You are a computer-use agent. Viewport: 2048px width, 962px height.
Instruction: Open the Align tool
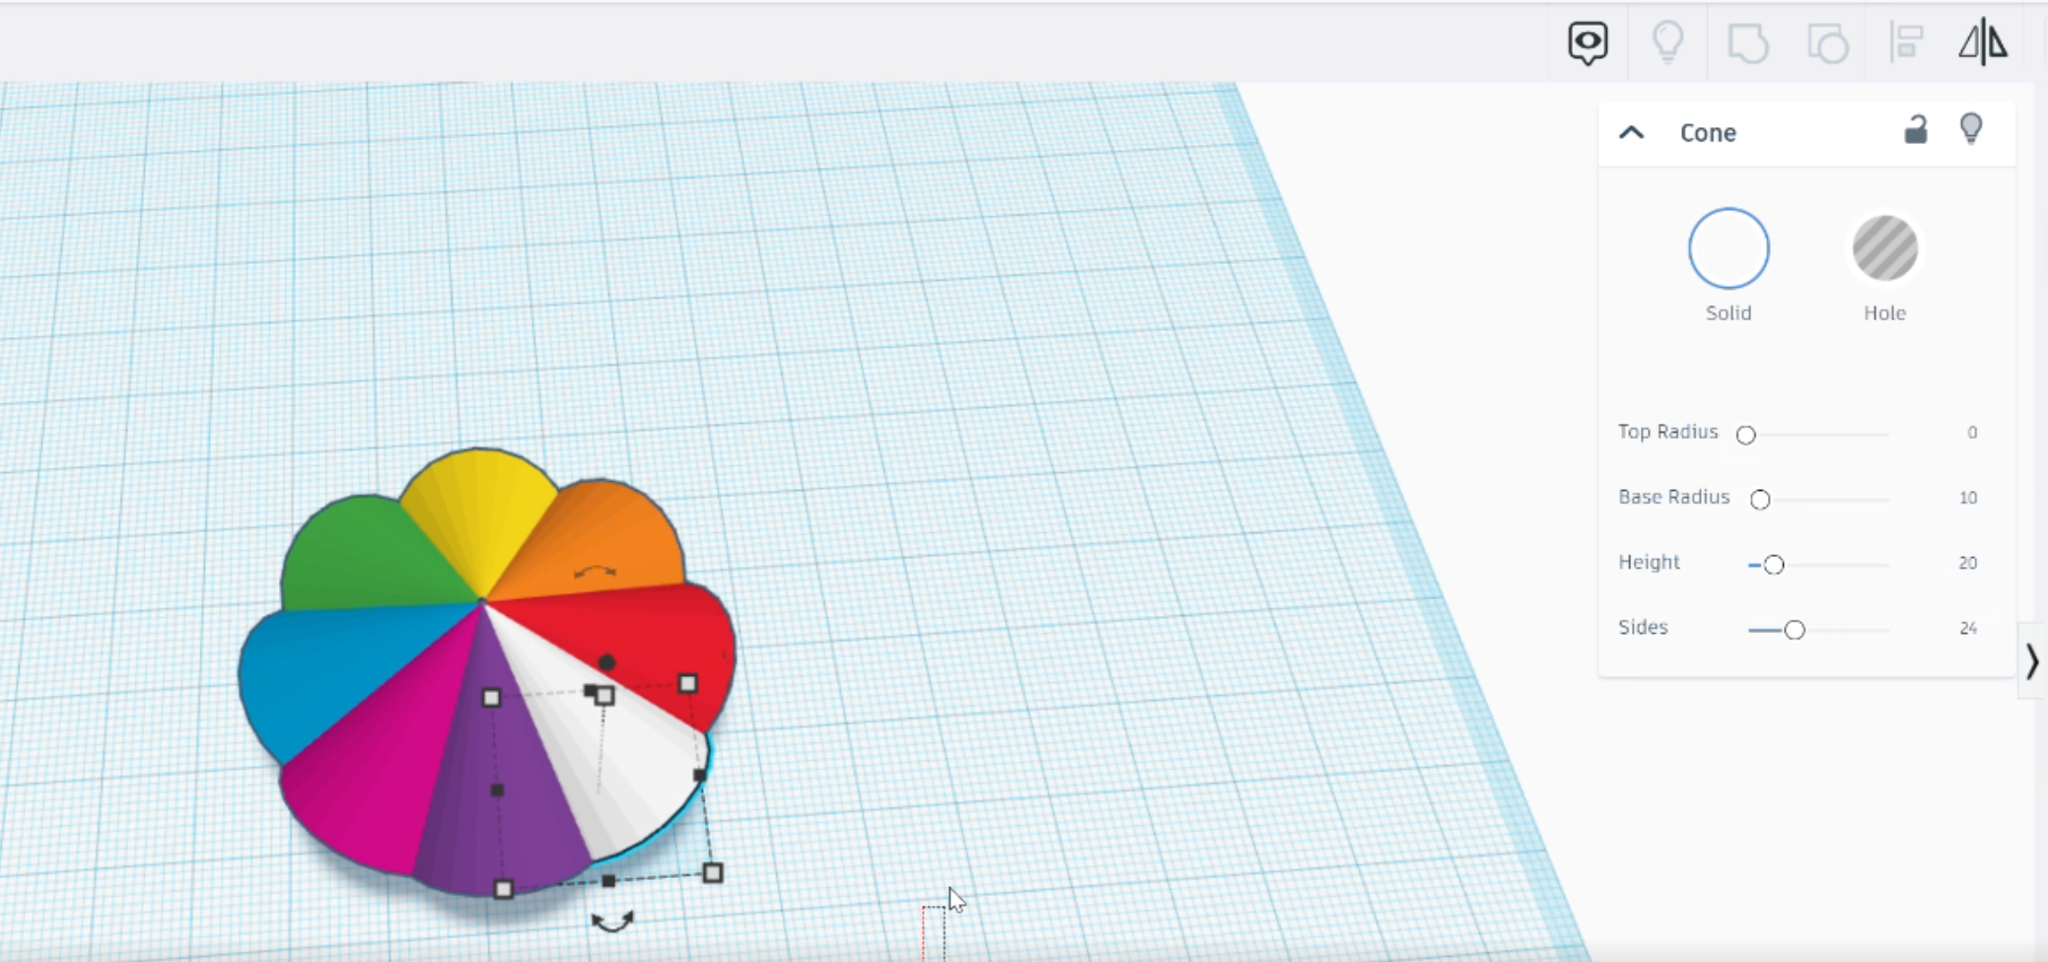[1906, 43]
